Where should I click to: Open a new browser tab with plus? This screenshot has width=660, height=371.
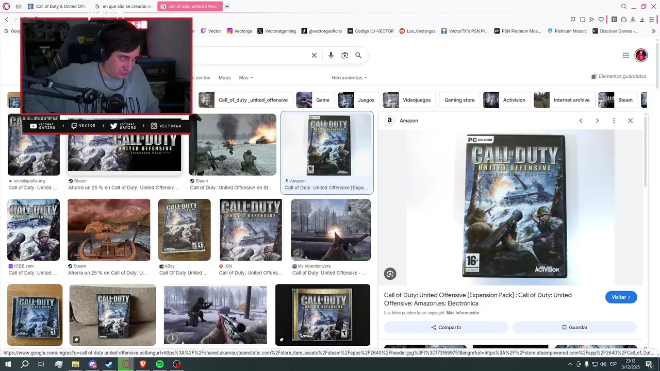(227, 6)
